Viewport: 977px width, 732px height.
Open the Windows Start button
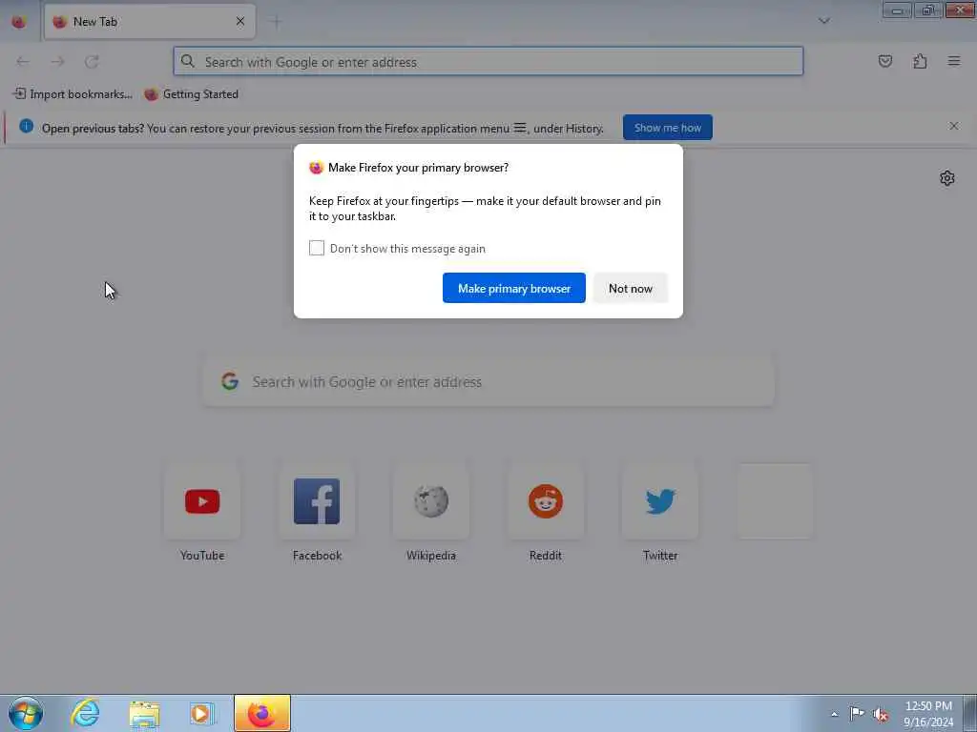point(26,713)
